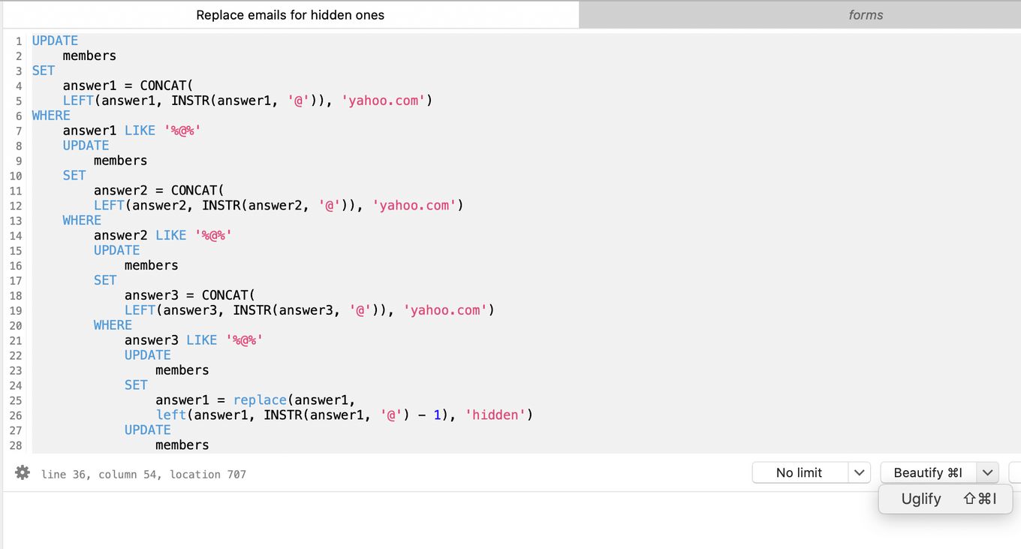Click line number 10 in gutter

(16, 176)
